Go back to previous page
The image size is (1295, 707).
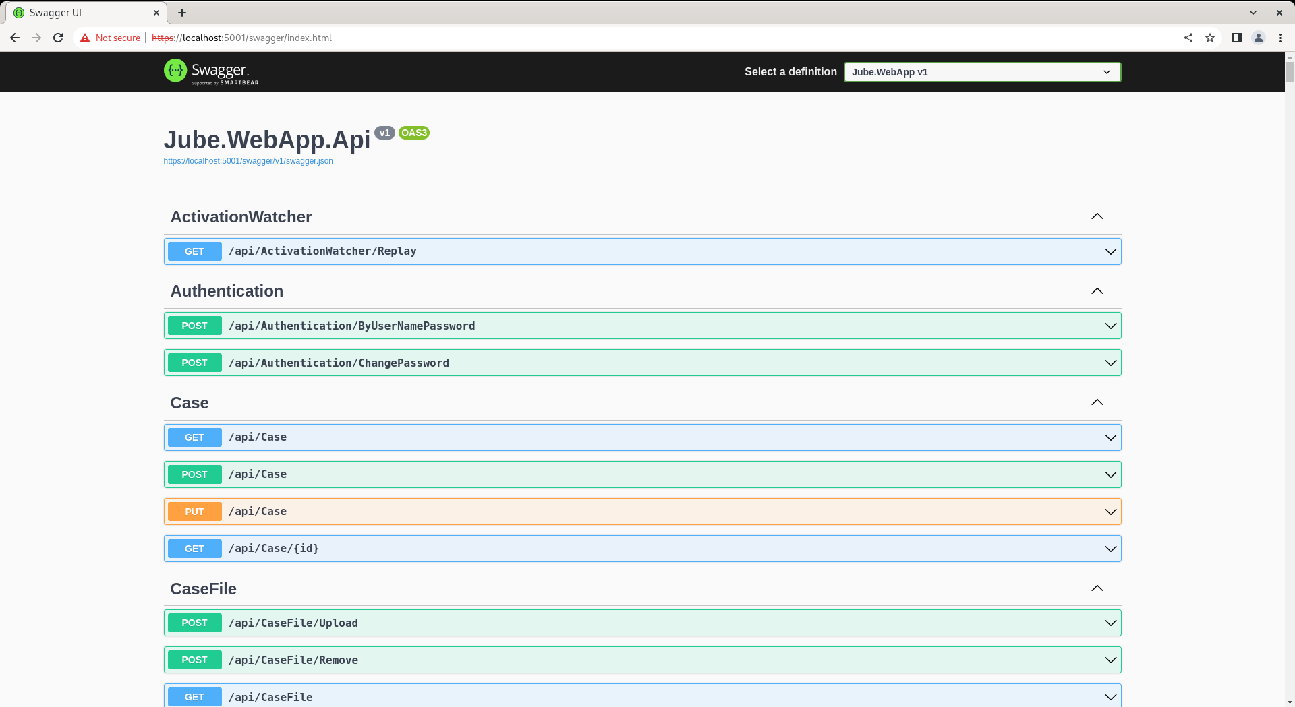click(15, 38)
